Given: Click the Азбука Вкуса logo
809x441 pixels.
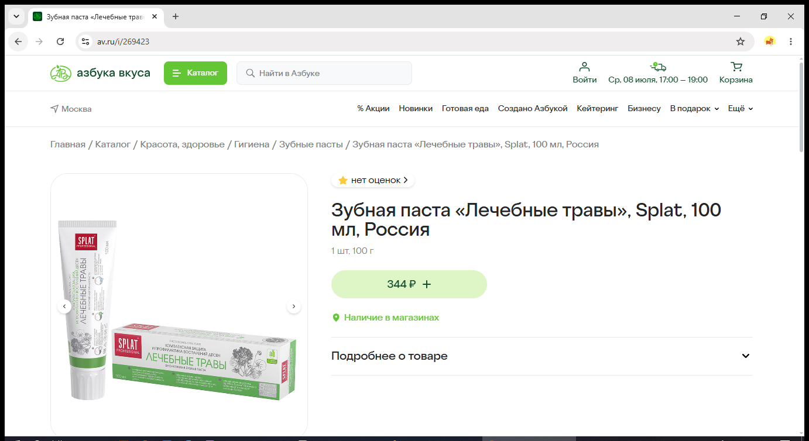Looking at the screenshot, I should pos(100,73).
